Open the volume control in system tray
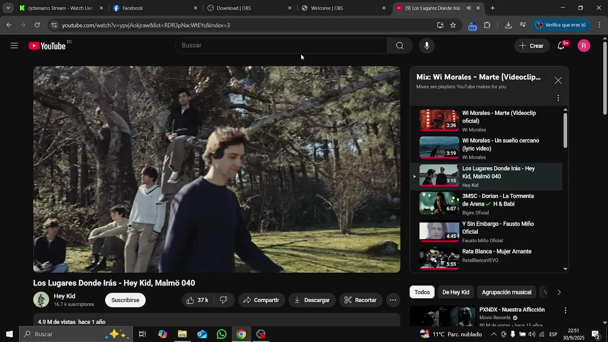 (532, 334)
